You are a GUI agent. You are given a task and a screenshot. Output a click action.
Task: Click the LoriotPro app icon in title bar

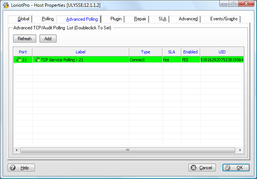6,5
